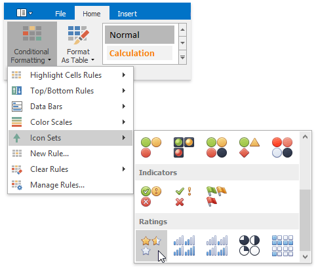
Task: Click the Top/Bottom Rules arrows icon
Action: pos(16,91)
